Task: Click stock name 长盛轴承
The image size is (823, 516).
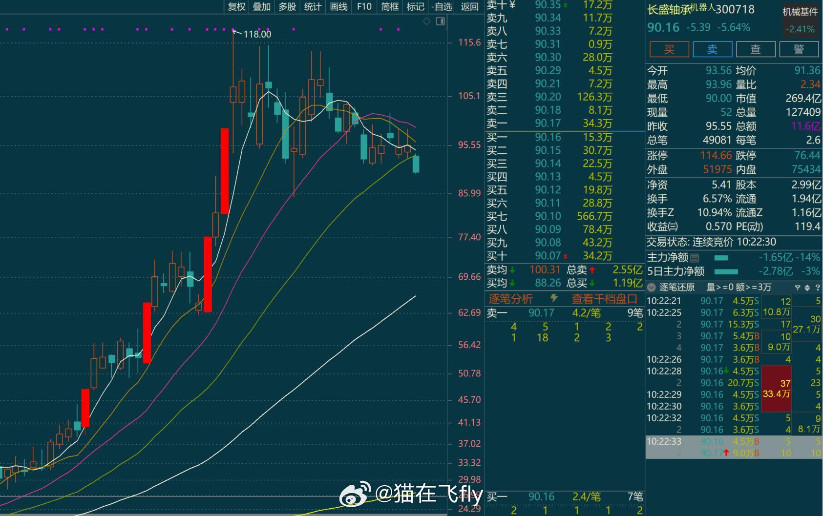Action: point(669,10)
